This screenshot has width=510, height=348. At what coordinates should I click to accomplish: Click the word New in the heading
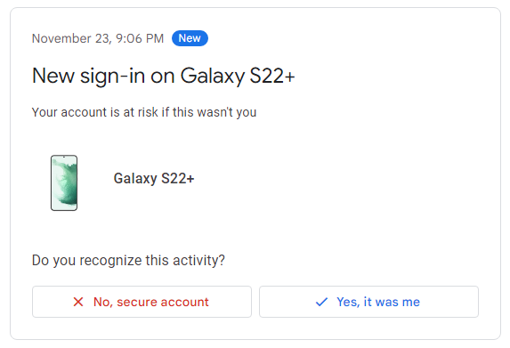pos(53,77)
